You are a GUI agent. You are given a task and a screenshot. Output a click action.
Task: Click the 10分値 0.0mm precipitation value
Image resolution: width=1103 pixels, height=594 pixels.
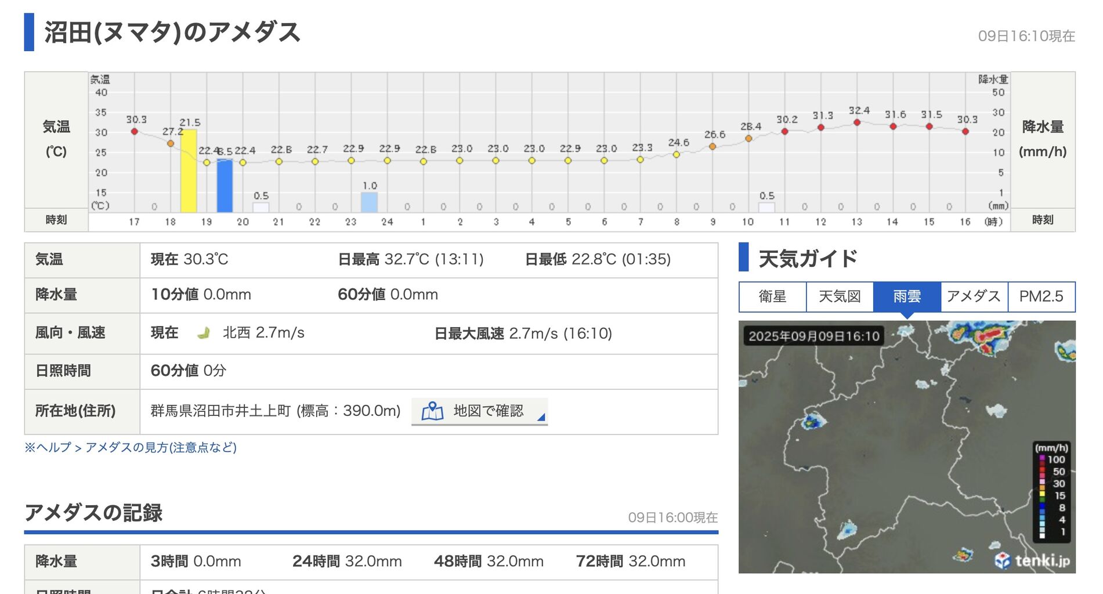coord(201,295)
